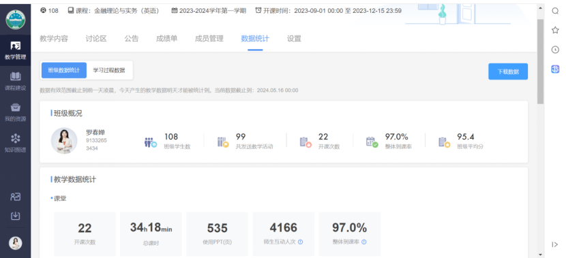566x258 pixels.
Task: Switch to the 教学内容 tab
Action: pos(54,39)
